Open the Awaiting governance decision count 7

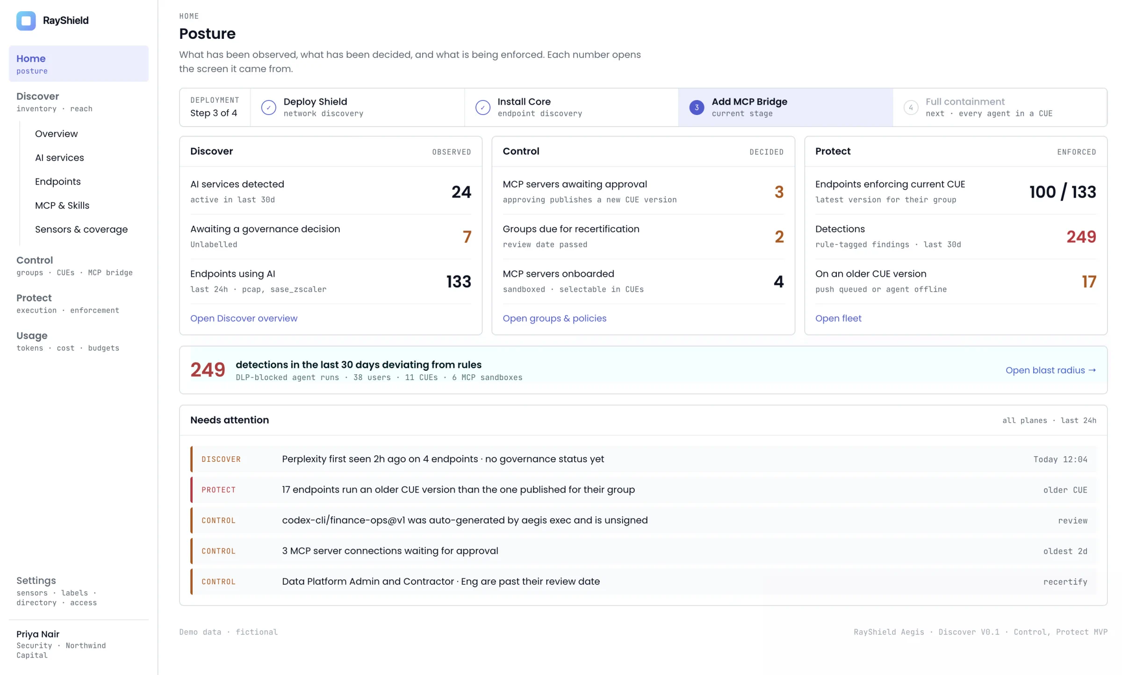[467, 237]
